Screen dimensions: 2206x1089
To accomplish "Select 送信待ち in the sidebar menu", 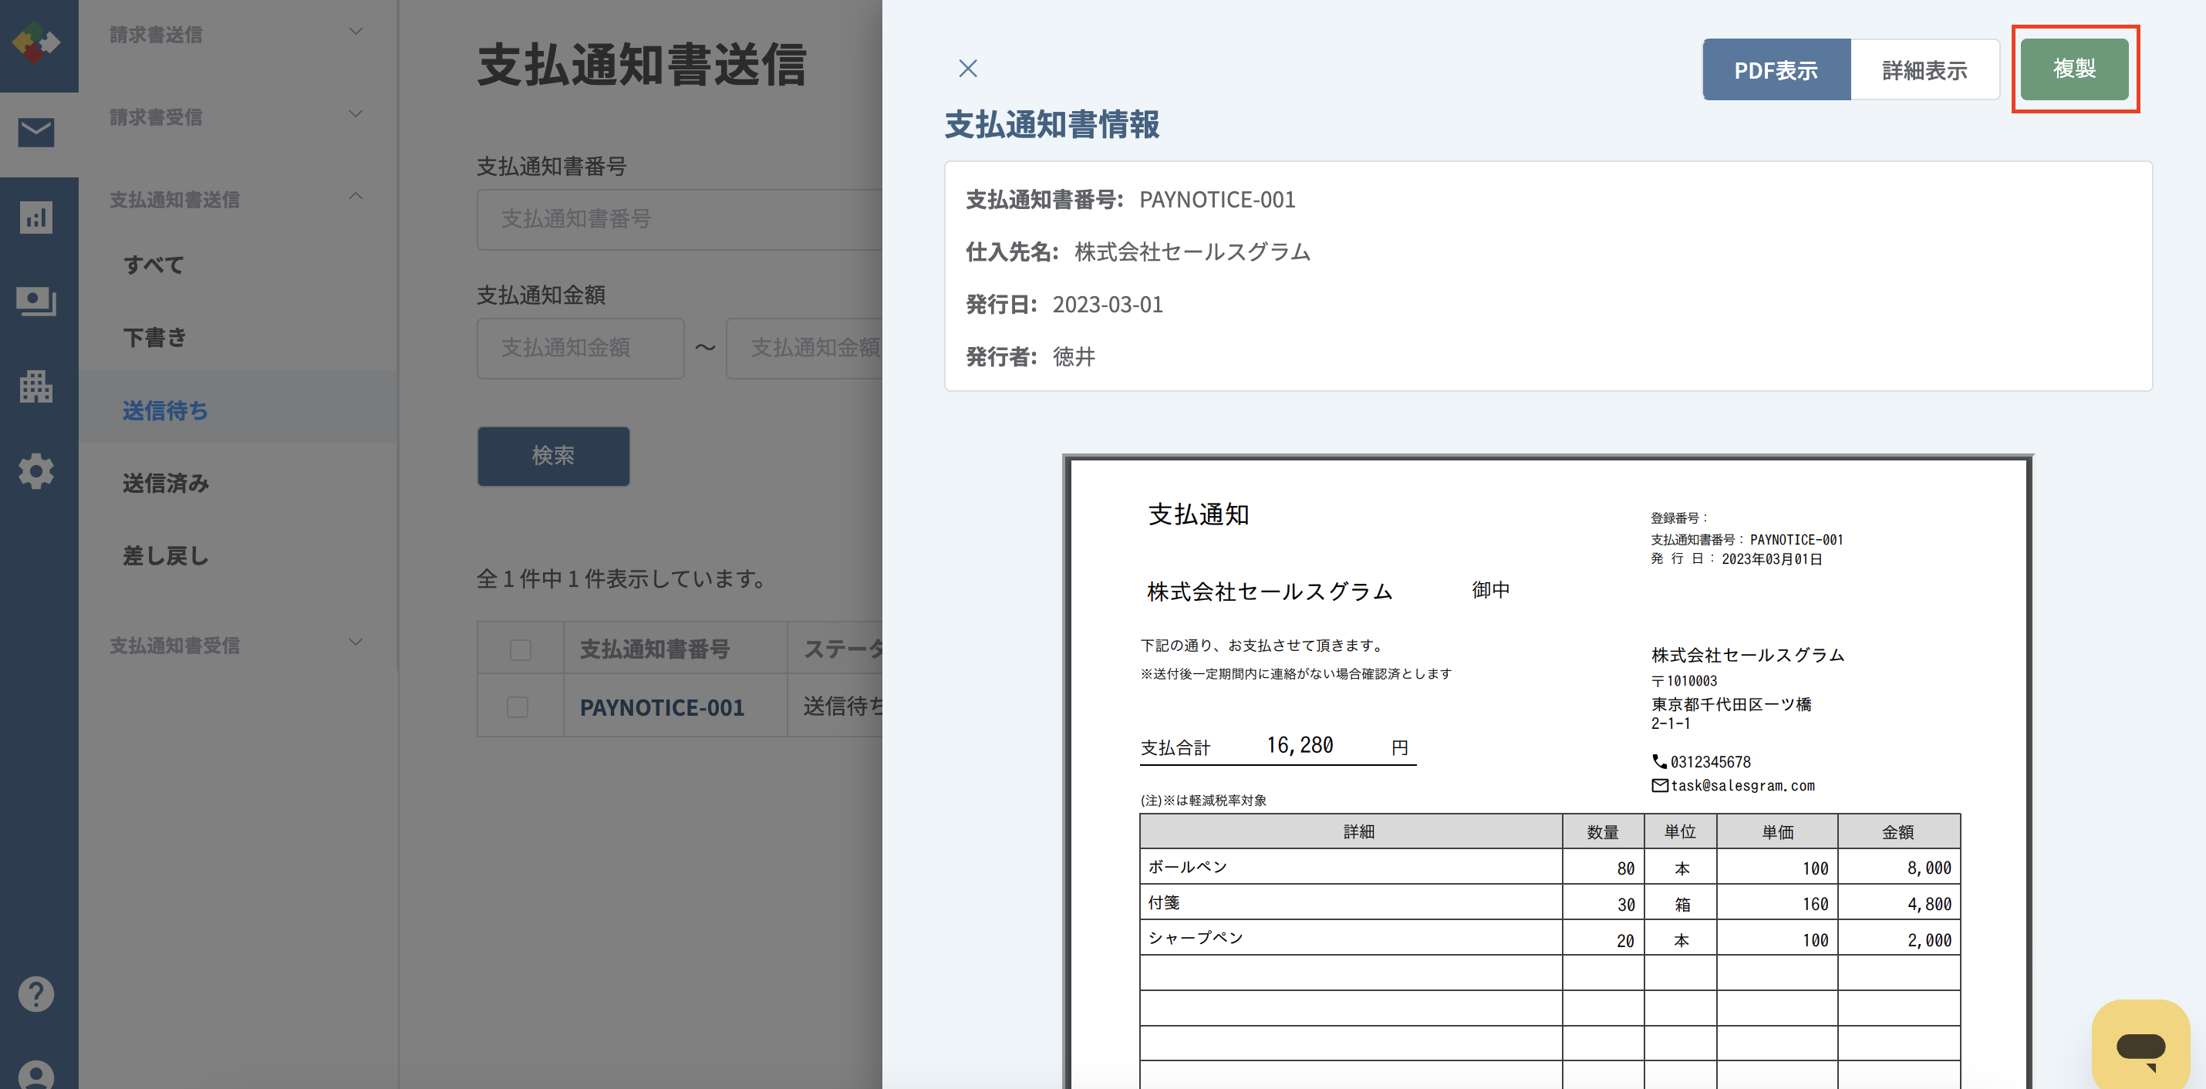I will [165, 411].
